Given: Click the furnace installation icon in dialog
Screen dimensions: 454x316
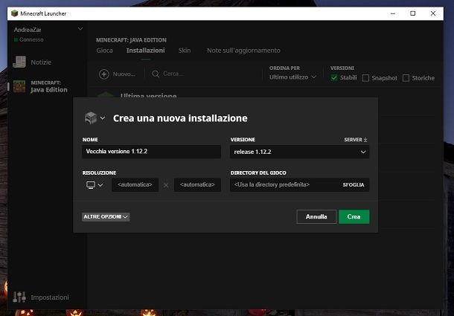Looking at the screenshot, I should pos(91,118).
